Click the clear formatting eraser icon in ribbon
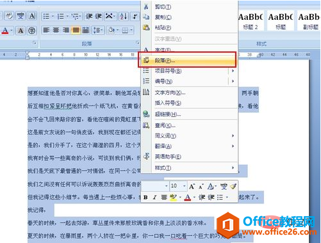Image resolution: width=321 pixels, height=243 pixels. click(10, 16)
